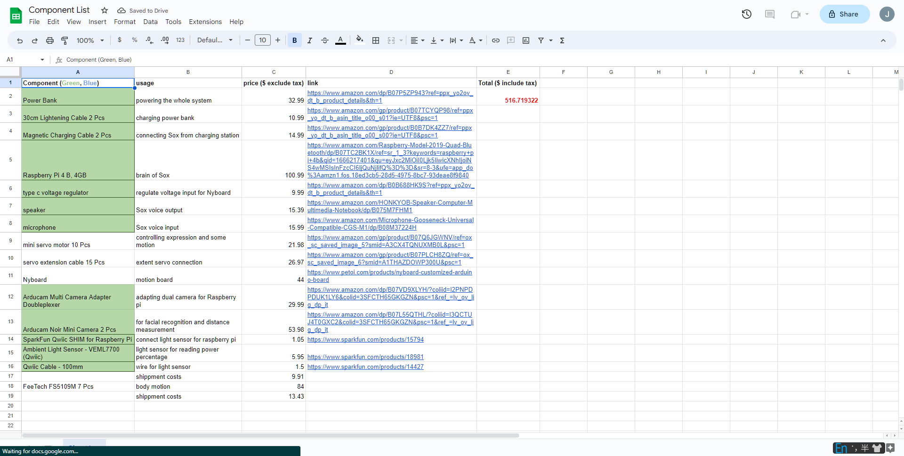The height and width of the screenshot is (456, 904).
Task: Open the Format menu
Action: pos(124,22)
